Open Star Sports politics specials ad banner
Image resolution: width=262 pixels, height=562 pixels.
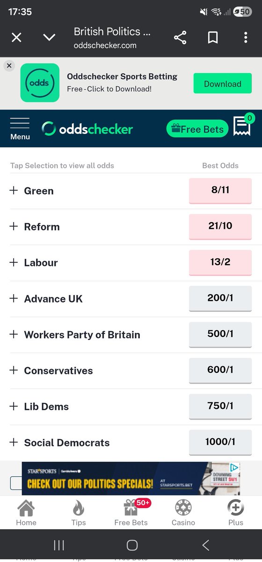pos(131,478)
